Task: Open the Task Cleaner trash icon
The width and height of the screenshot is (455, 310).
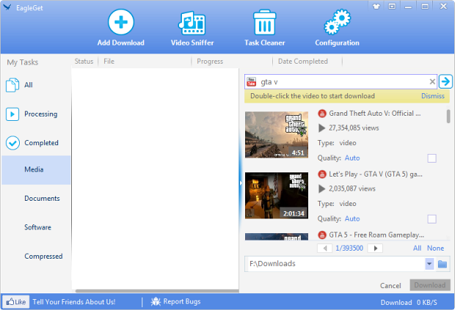Action: (264, 23)
